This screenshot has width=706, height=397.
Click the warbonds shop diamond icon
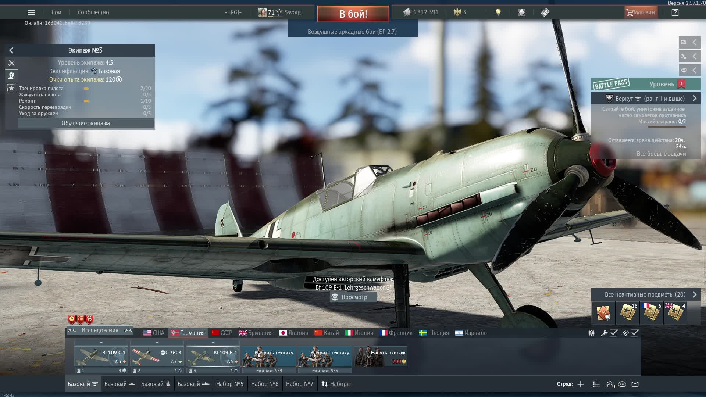click(522, 12)
